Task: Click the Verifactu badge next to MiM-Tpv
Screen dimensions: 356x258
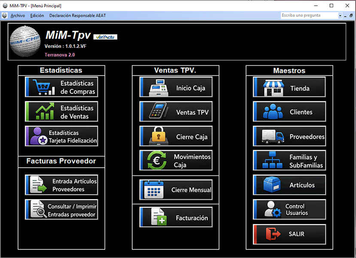Action: tap(105, 37)
